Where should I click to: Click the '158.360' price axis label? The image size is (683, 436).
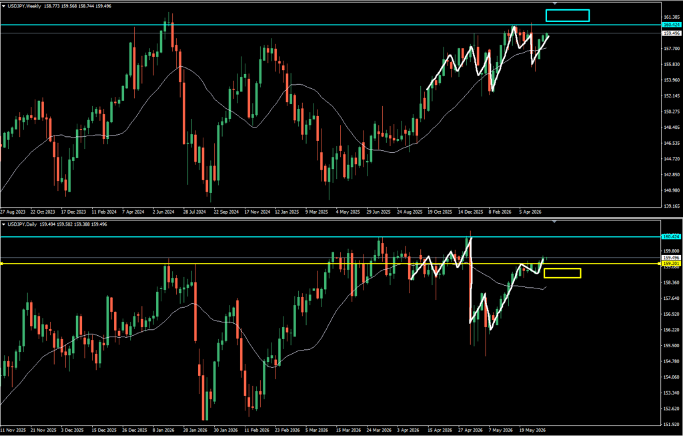pos(672,282)
